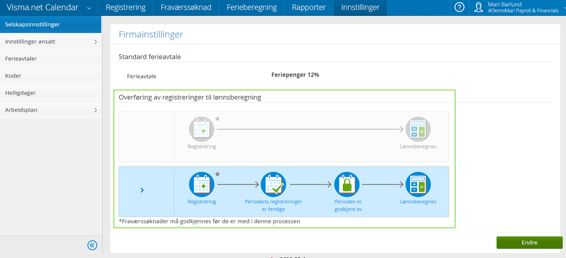This screenshot has height=258, width=566.
Task: Click the grey Lønnsberegnes calculator icon
Action: 418,129
